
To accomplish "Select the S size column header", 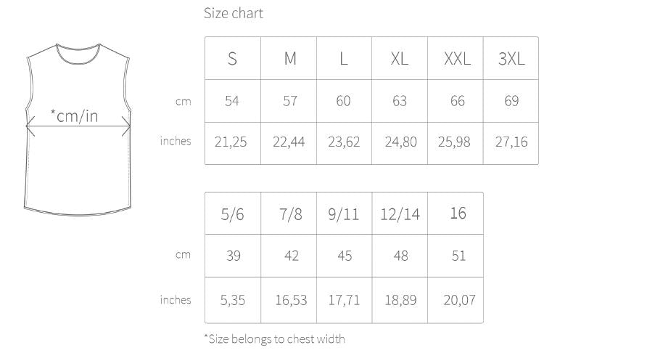I will pyautogui.click(x=232, y=59).
